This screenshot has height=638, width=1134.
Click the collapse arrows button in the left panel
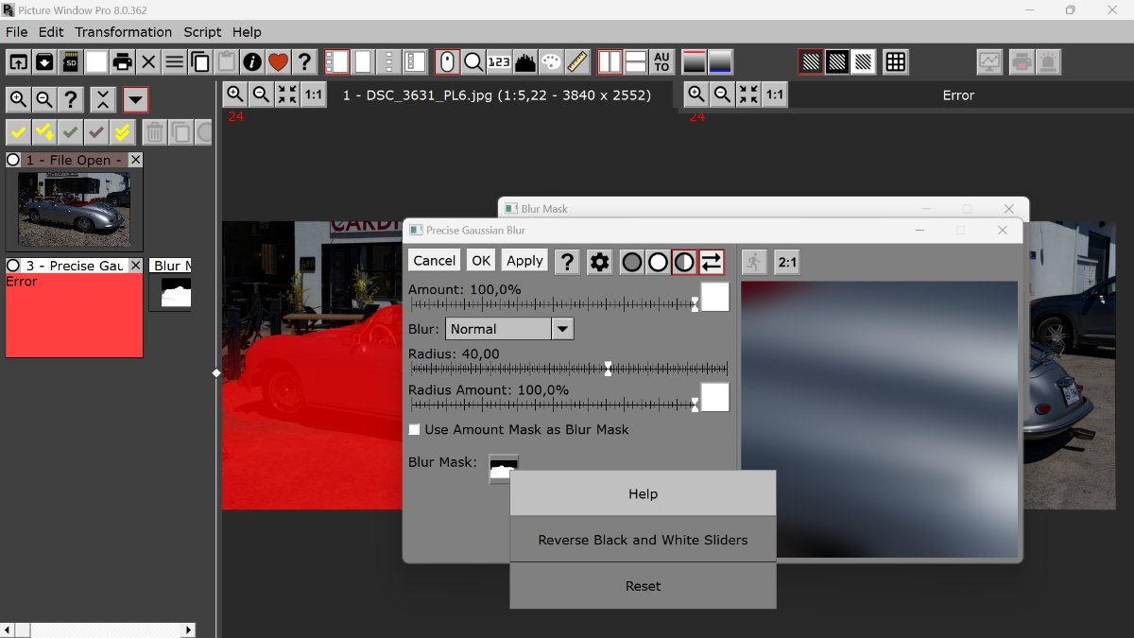coord(103,99)
